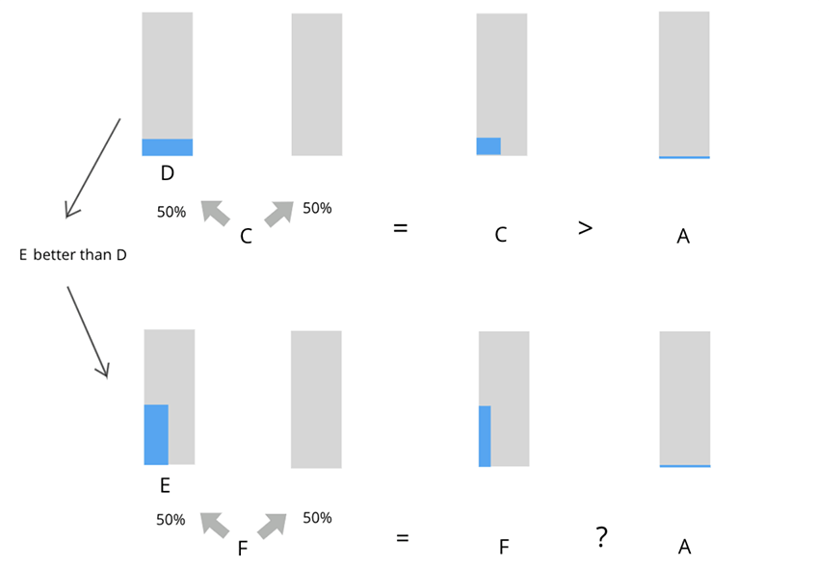This screenshot has width=819, height=568.
Task: Click the greater-than sign between C and A
Action: click(x=586, y=228)
